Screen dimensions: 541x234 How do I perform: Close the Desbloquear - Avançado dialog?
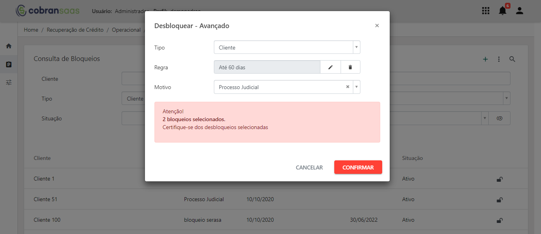(x=377, y=26)
